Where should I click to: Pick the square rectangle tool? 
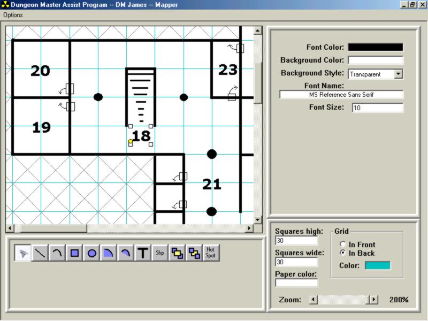click(x=74, y=253)
